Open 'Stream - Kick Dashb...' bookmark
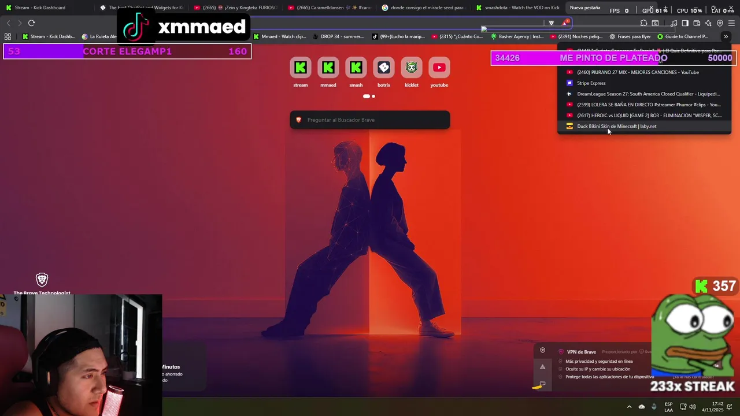Viewport: 740px width, 416px height. tap(49, 36)
